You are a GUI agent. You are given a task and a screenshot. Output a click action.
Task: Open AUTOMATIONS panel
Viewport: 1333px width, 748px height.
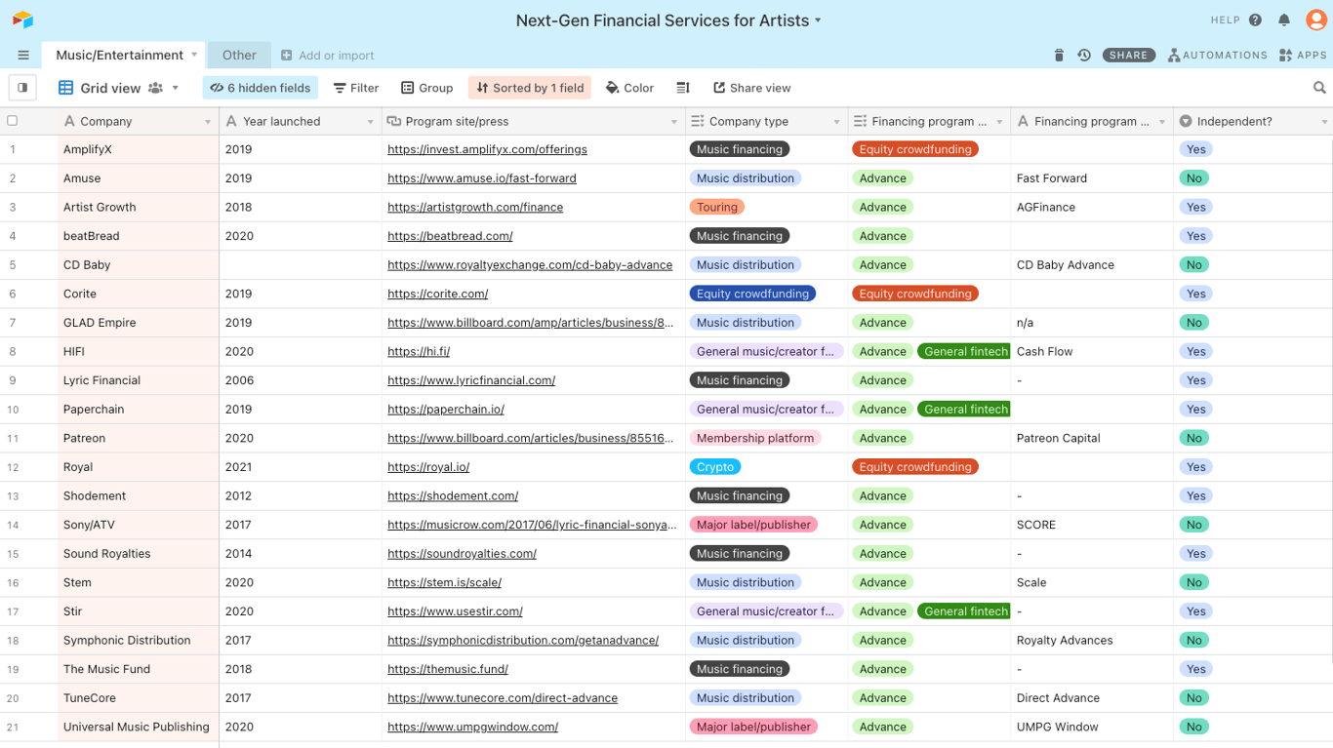pyautogui.click(x=1218, y=56)
